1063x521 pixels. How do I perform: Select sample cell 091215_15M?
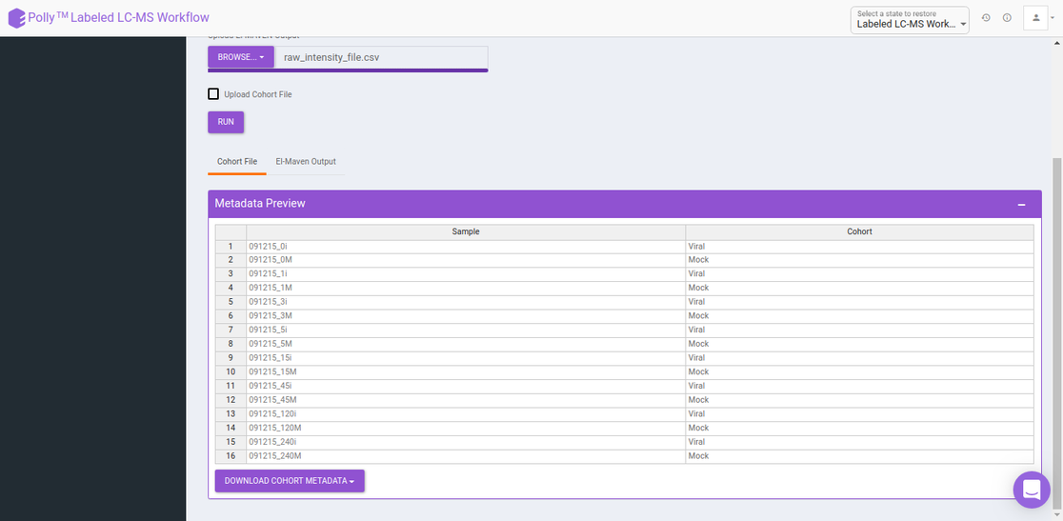tap(466, 372)
